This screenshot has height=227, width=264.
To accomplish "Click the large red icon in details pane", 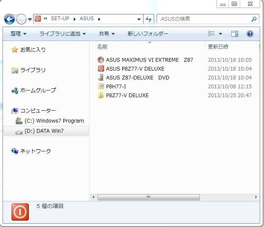I will click(20, 212).
